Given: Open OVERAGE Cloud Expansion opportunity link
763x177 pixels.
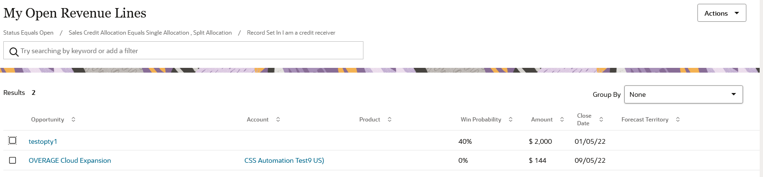Looking at the screenshot, I should tap(70, 160).
